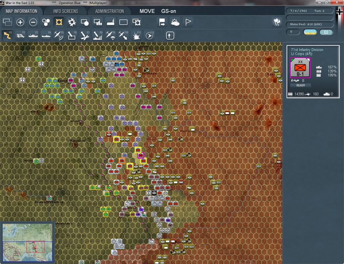344x264 pixels.
Task: Click the white gear icon in the toolbar
Action: [x=72, y=22]
